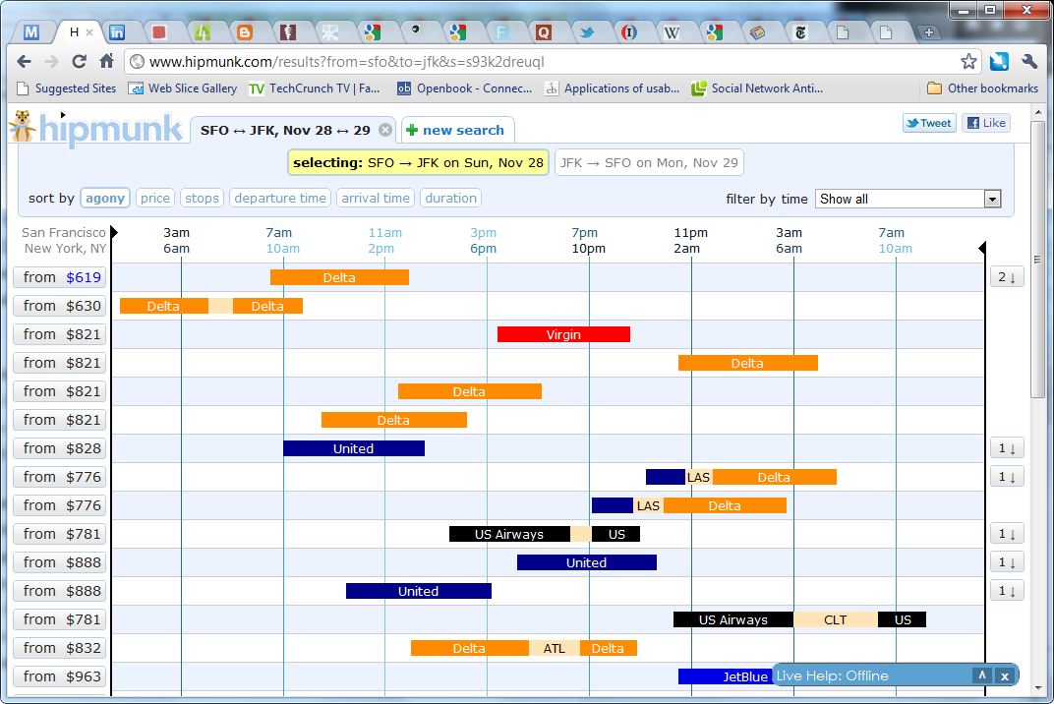This screenshot has height=704, width=1054.
Task: Click the JetBlue flight bar
Action: pyautogui.click(x=726, y=676)
